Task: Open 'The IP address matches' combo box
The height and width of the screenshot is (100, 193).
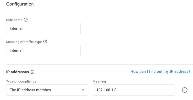Action: coord(47,90)
